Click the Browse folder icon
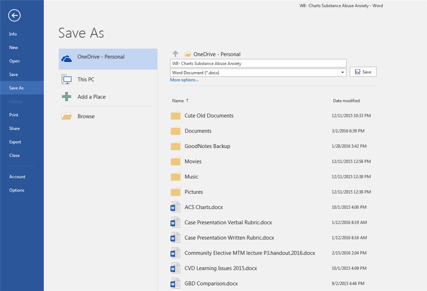Viewport: 427px width, 291px height. point(66,116)
